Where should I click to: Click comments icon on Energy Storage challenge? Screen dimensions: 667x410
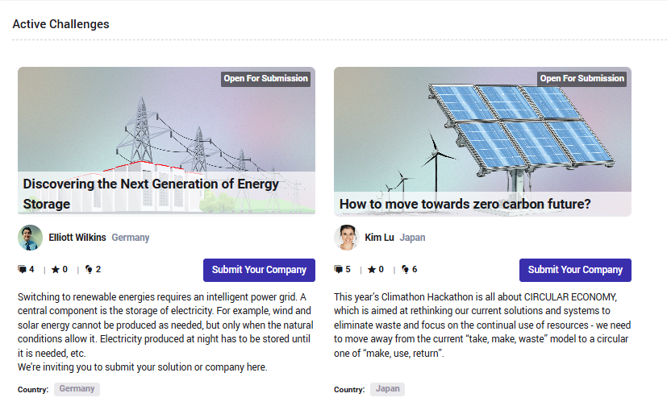(22, 269)
